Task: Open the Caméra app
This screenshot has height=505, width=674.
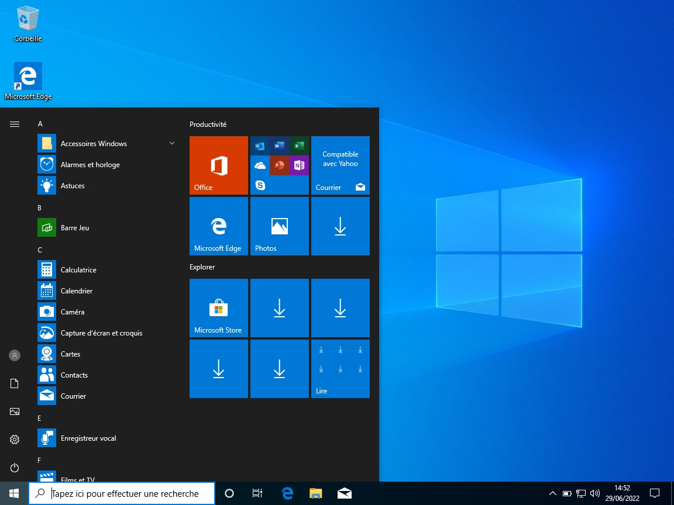Action: point(72,312)
